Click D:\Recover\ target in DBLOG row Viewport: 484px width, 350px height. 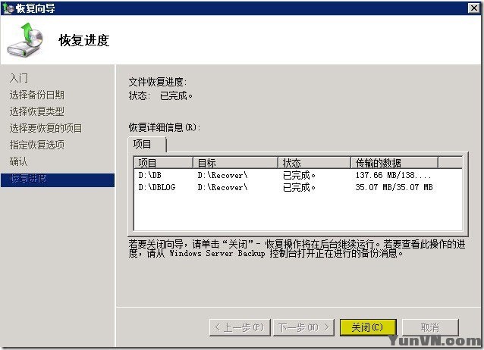point(222,187)
